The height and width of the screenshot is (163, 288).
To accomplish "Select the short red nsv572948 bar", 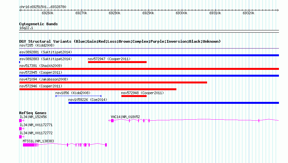I will [134, 96].
